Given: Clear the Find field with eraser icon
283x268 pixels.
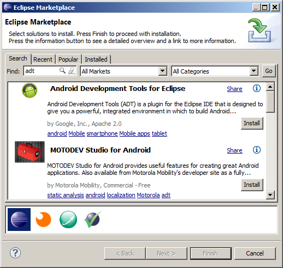Looking at the screenshot, I should click(x=72, y=71).
